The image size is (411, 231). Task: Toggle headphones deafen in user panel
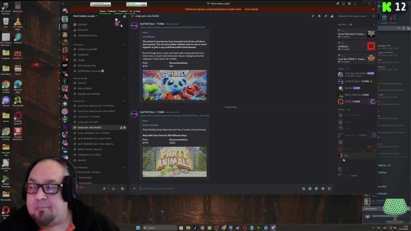[113, 189]
